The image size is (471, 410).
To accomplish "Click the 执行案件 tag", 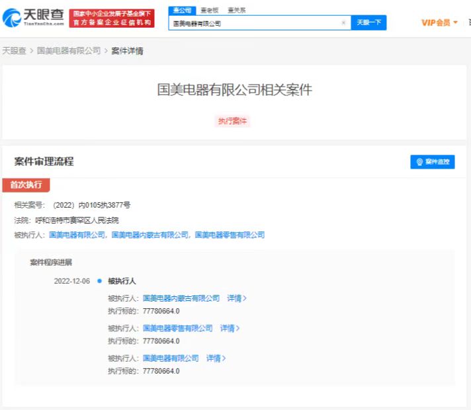I will coord(232,121).
